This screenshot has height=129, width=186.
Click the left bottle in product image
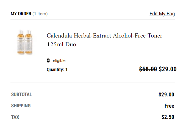tap(21, 42)
